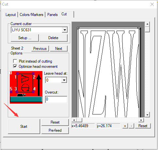This screenshot has height=150, width=158.
Task: Click preview scroll right arrow
Action: coord(141,120)
